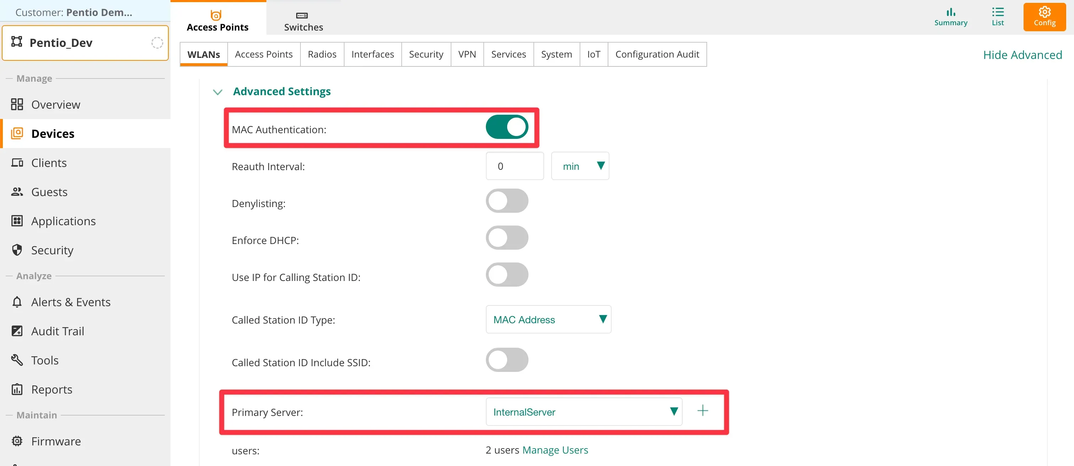Viewport: 1074px width, 466px height.
Task: Open Audit Trail sidebar icon
Action: pyautogui.click(x=17, y=331)
